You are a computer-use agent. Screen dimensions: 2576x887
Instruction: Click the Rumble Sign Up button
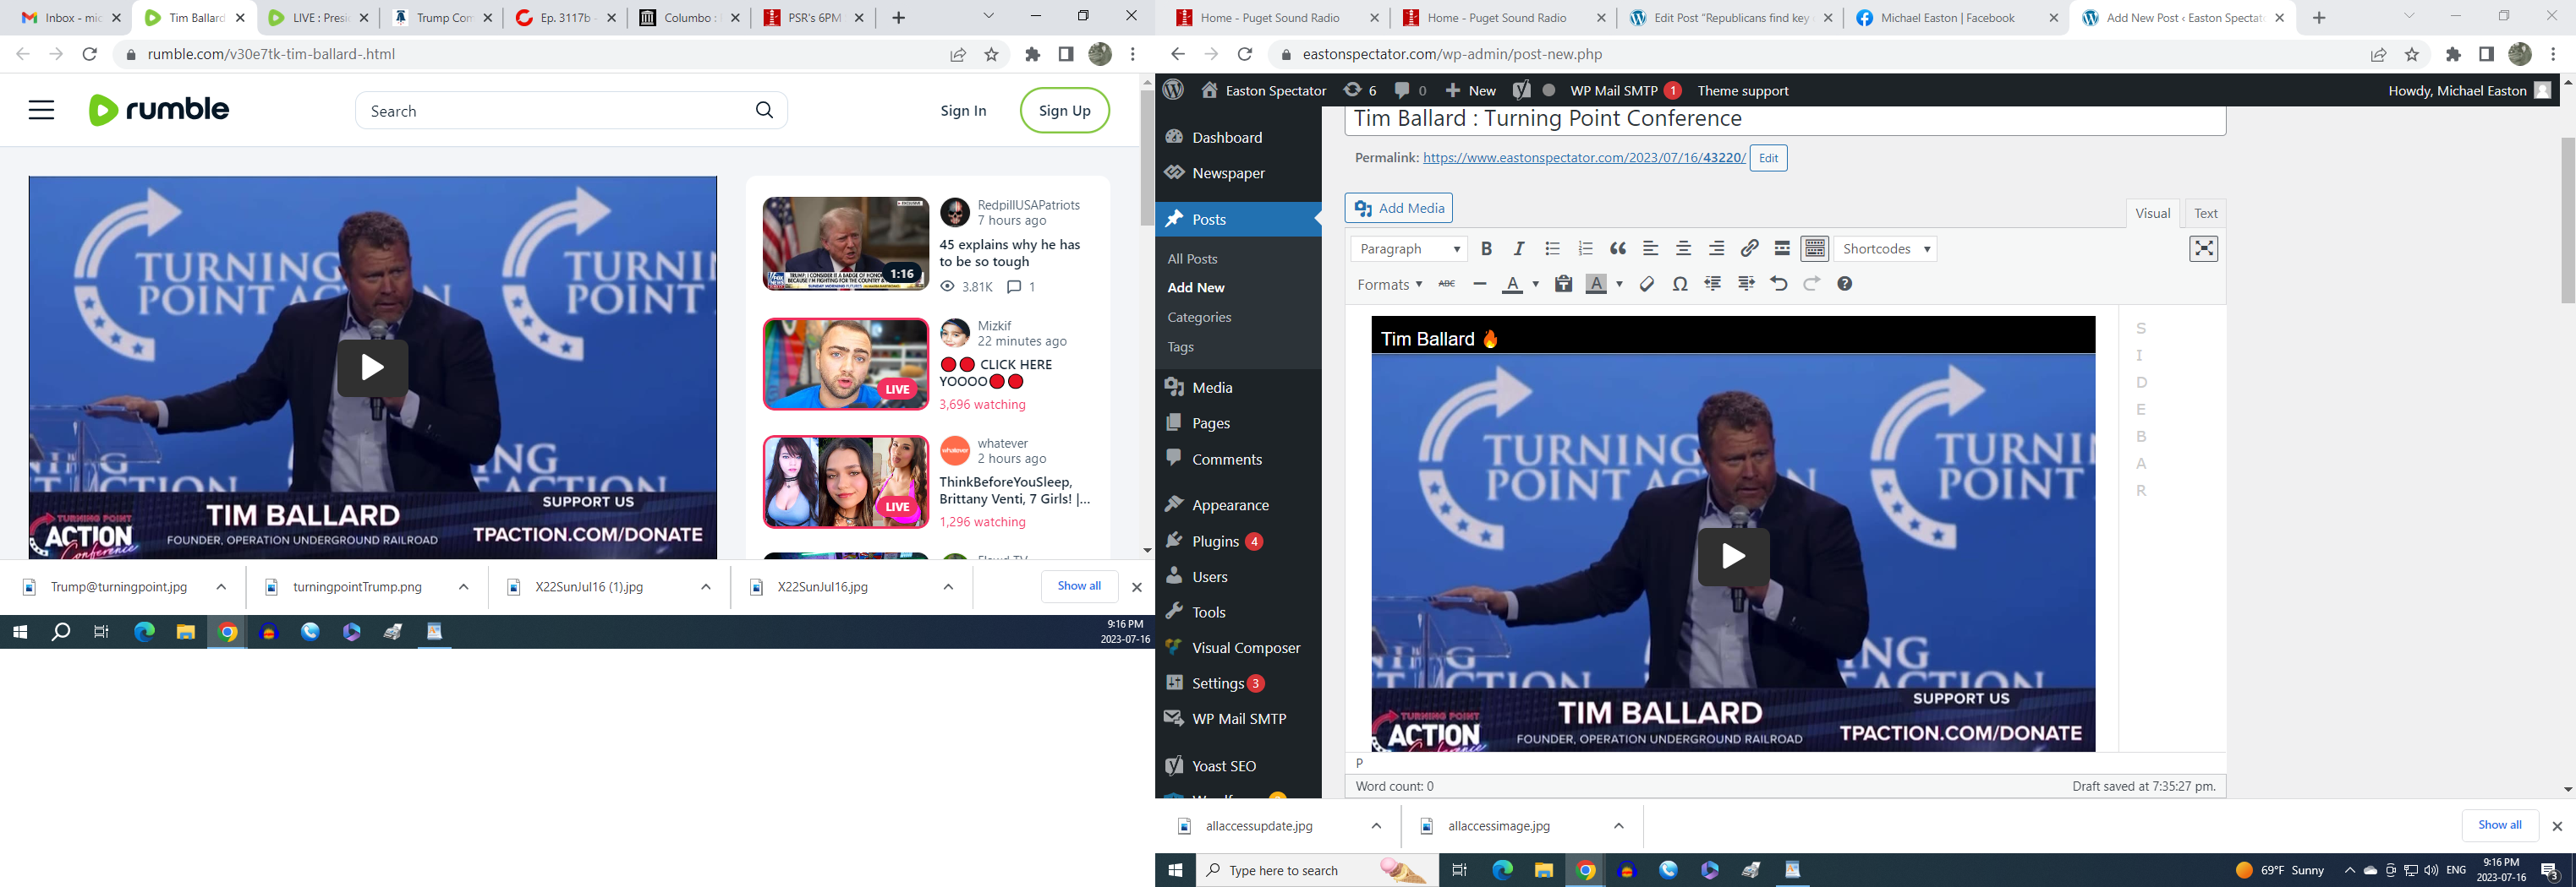pos(1064,111)
